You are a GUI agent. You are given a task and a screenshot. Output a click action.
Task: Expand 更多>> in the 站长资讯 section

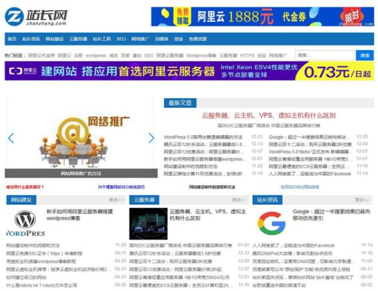362,200
